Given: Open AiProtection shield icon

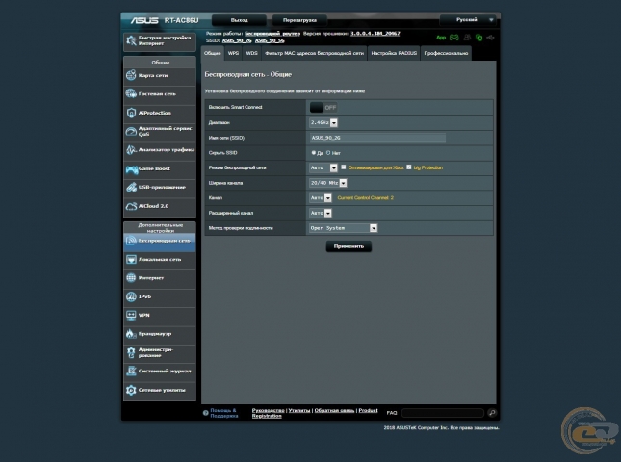Looking at the screenshot, I should point(131,113).
